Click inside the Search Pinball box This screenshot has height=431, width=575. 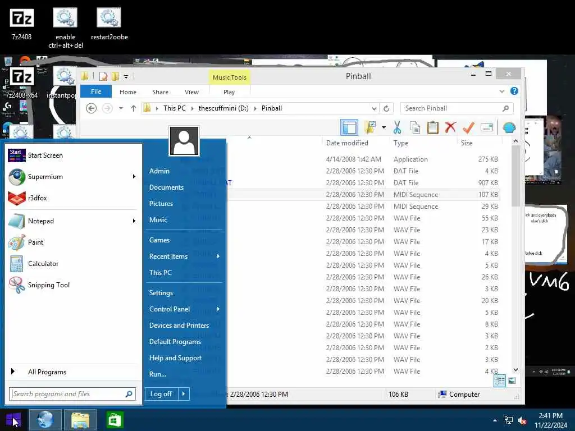pos(457,108)
